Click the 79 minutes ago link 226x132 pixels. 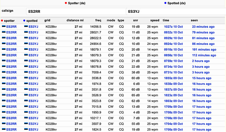point(203,32)
